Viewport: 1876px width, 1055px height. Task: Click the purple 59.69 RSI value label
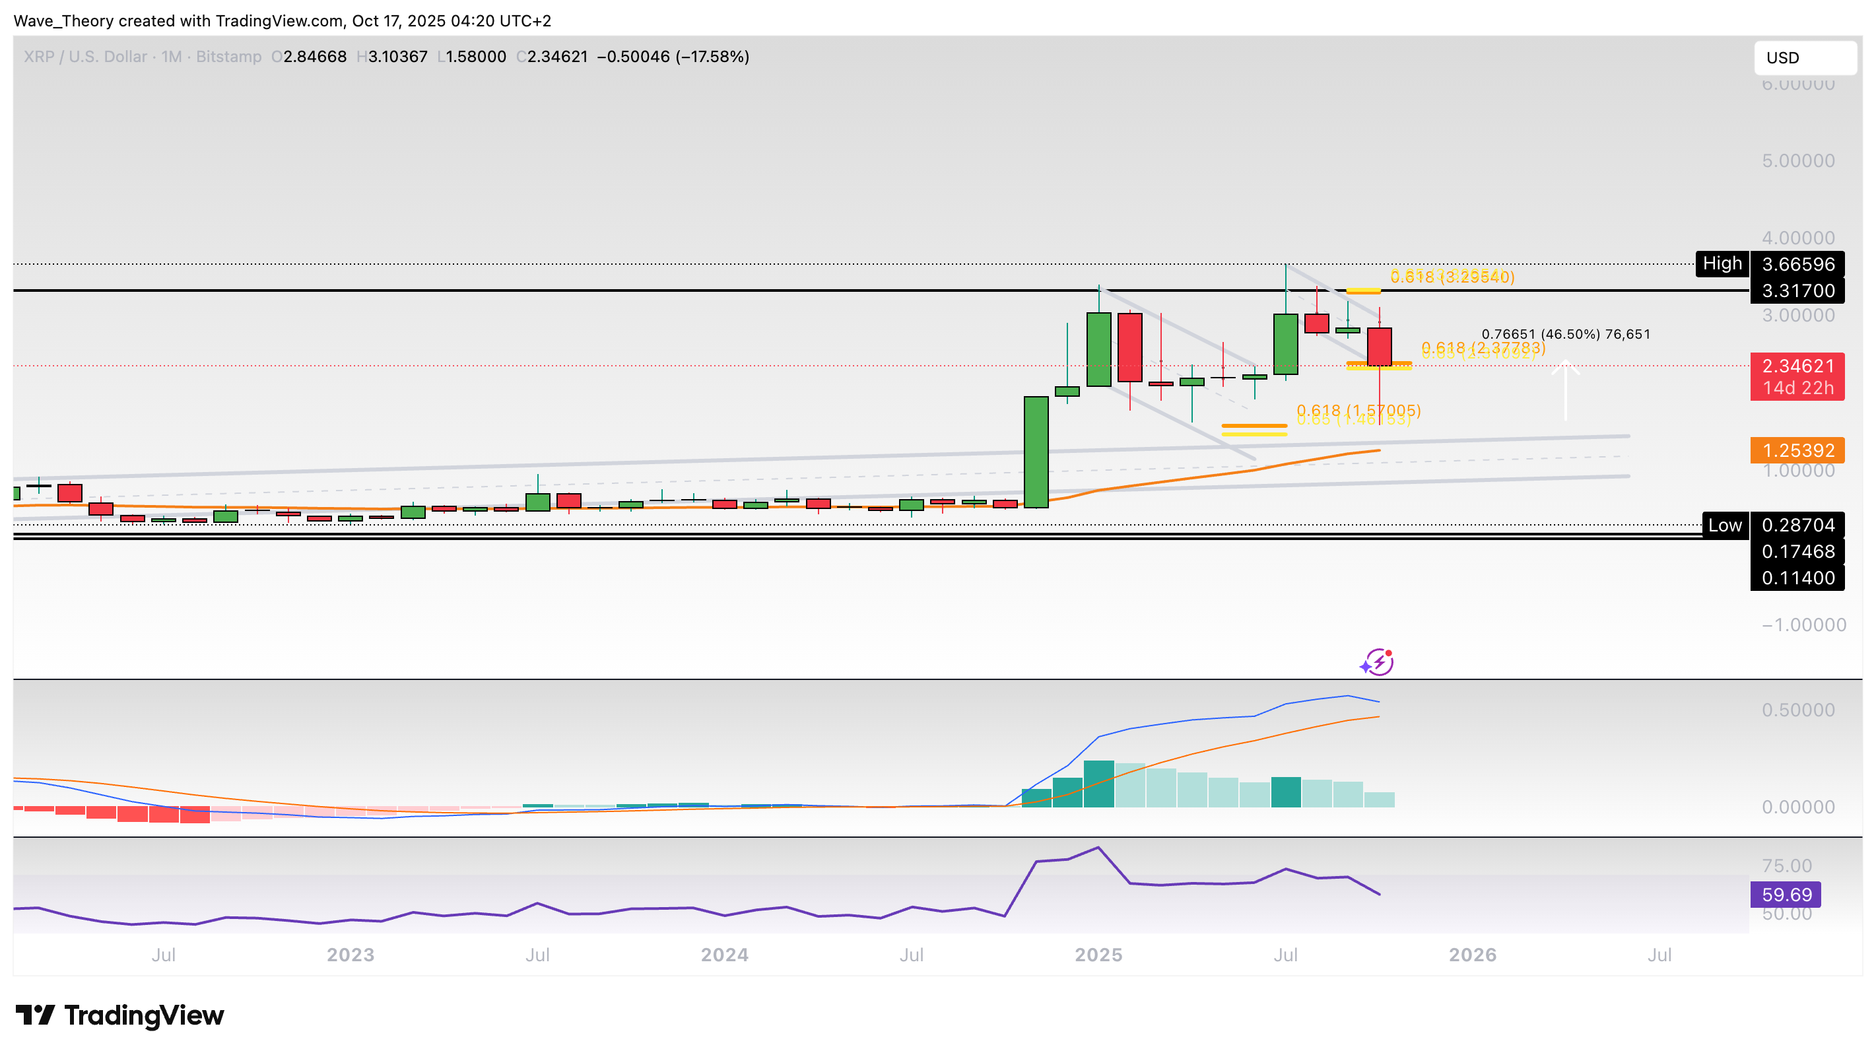pos(1785,894)
